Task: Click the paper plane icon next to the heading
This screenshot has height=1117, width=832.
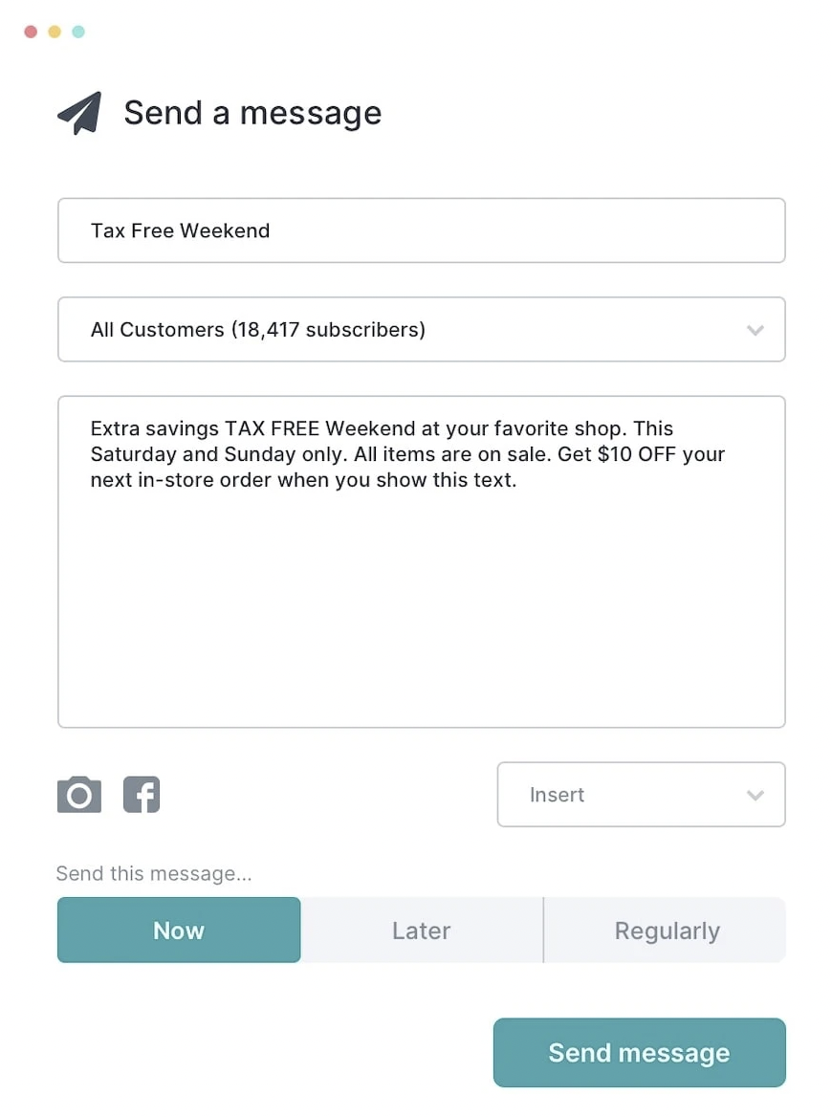Action: tap(79, 112)
